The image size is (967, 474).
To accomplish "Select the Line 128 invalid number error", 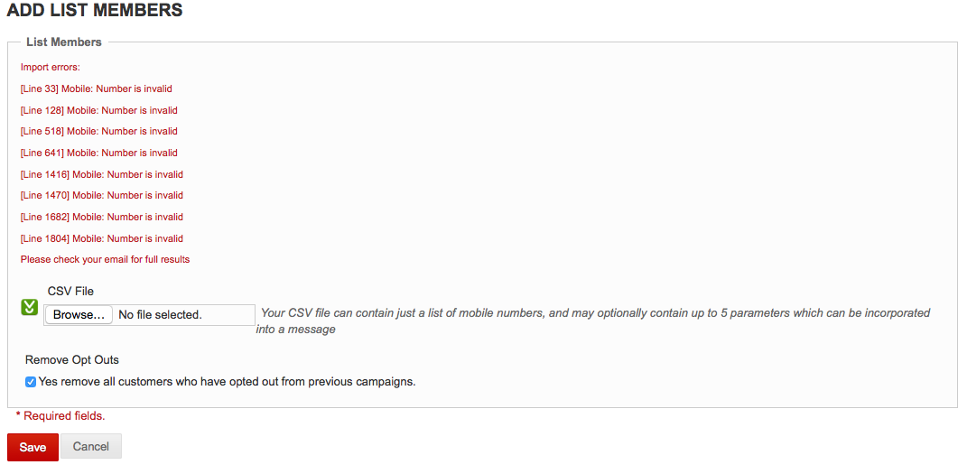I will click(98, 110).
